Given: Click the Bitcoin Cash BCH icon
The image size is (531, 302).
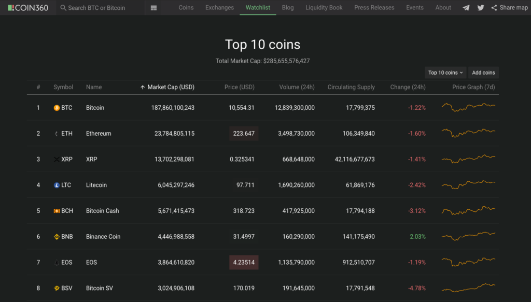Looking at the screenshot, I should pos(56,211).
